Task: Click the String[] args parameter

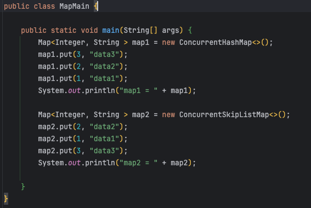Action: point(151,30)
